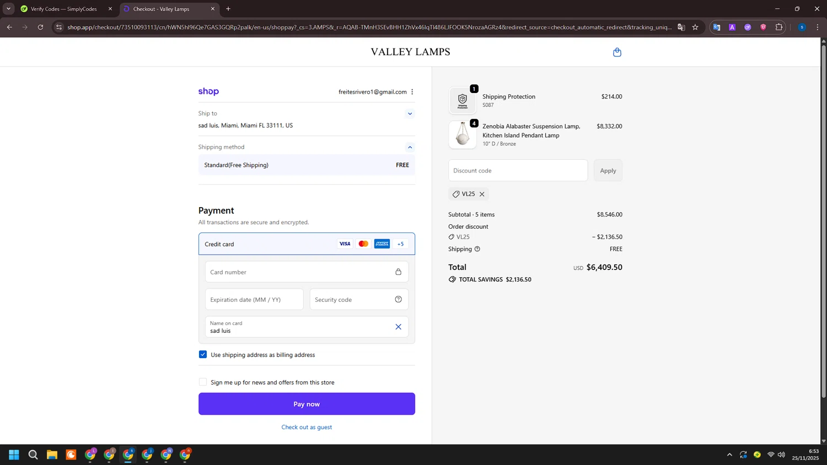Image resolution: width=827 pixels, height=465 pixels.
Task: Click the Visa card logo
Action: 345,244
